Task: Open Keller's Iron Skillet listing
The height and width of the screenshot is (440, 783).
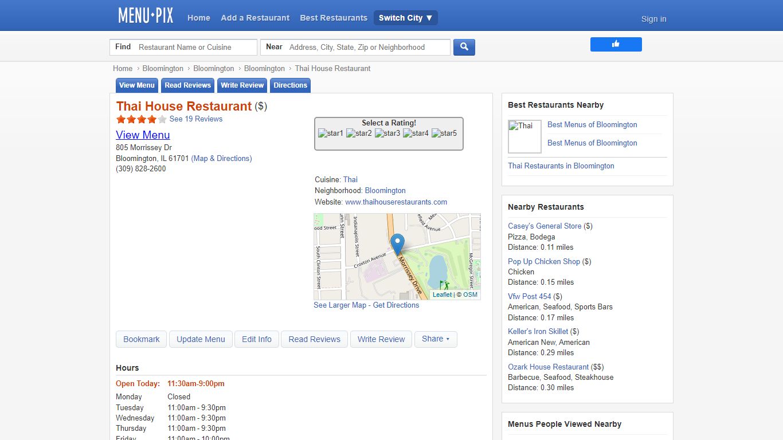Action: click(x=538, y=332)
